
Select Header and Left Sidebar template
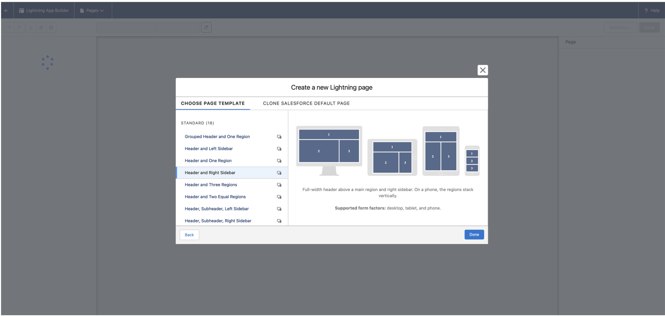232,149
